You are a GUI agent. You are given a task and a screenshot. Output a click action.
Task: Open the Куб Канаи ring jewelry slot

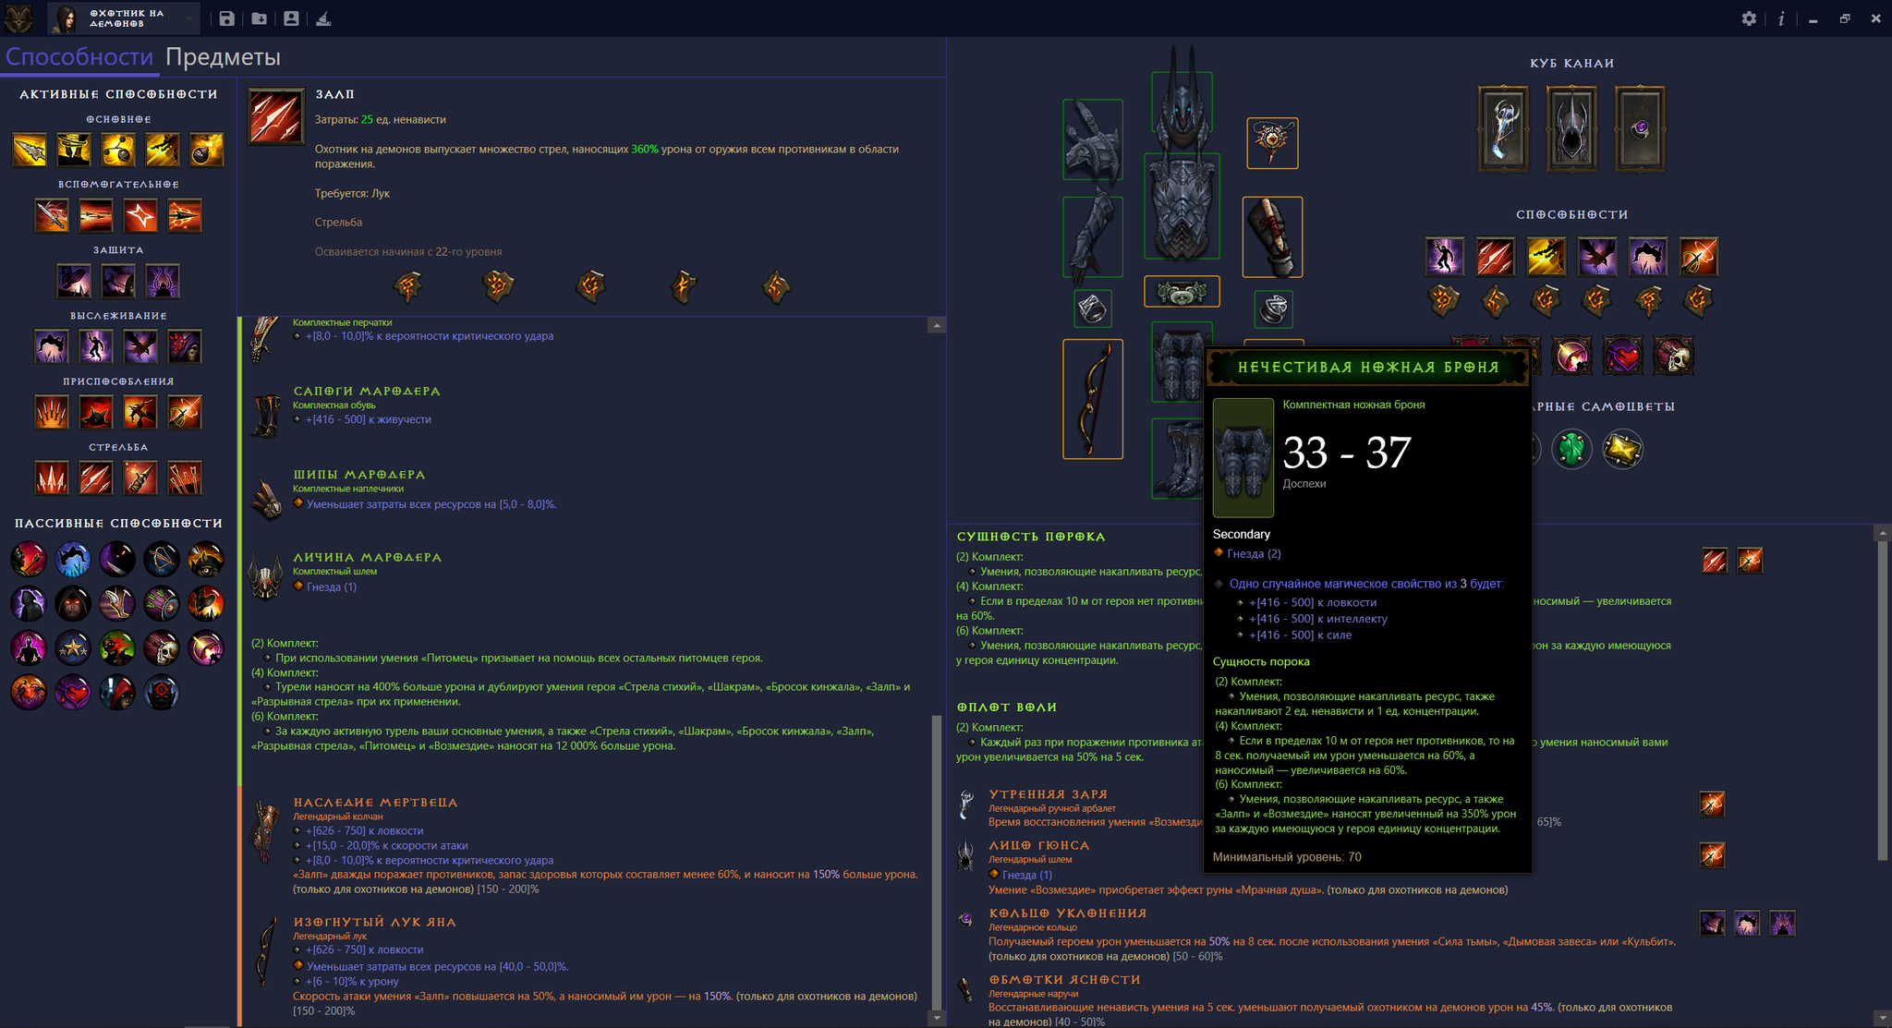[x=1640, y=129]
